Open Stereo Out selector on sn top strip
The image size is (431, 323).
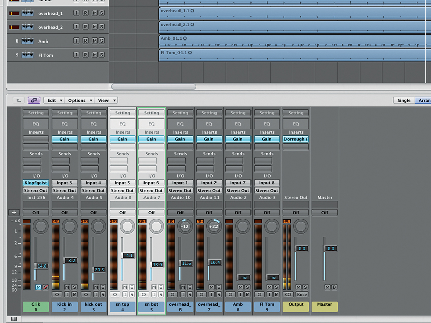click(122, 190)
